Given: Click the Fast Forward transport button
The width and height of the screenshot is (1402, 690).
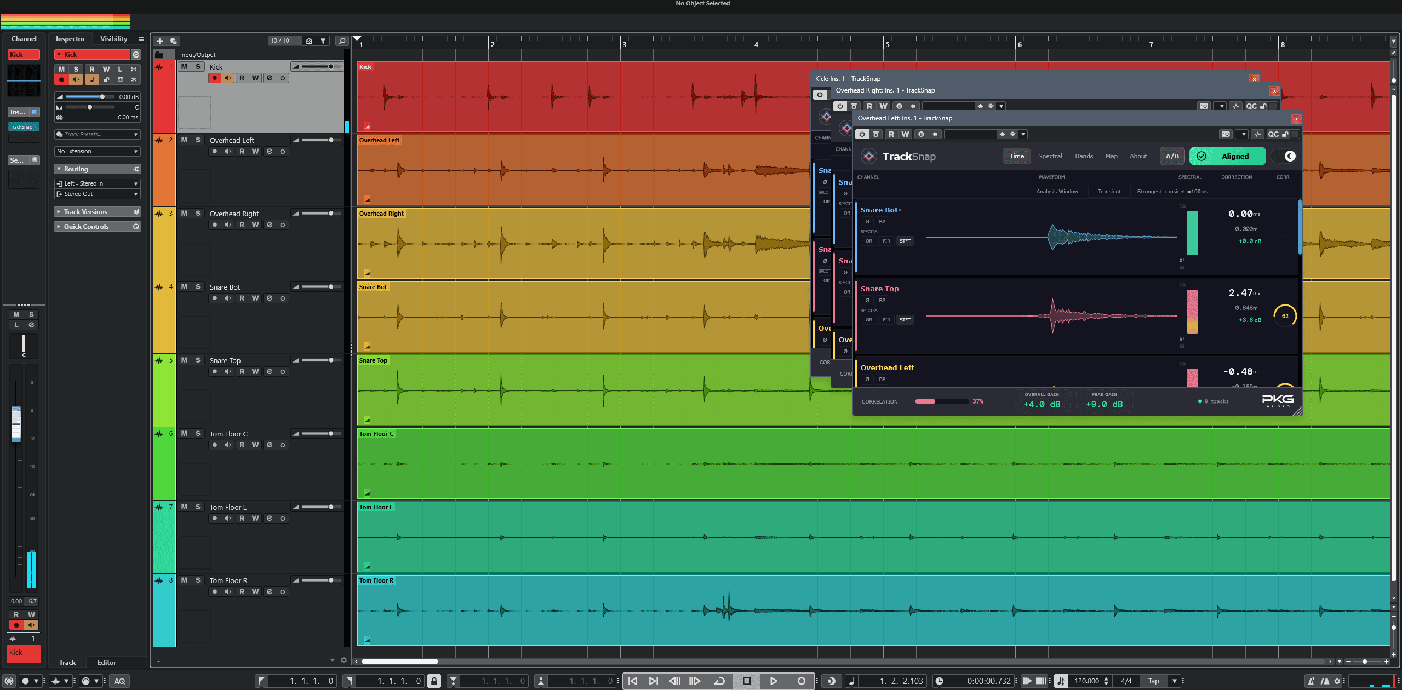Looking at the screenshot, I should coord(695,681).
